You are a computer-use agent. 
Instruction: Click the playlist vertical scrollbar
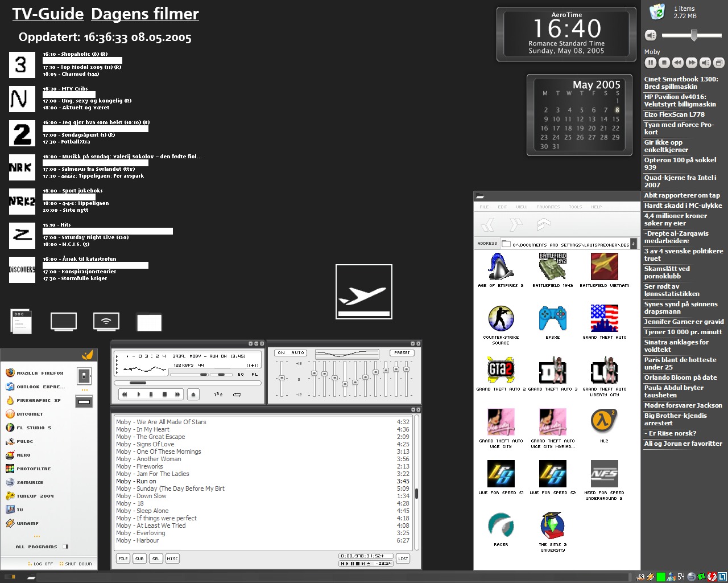pos(416,483)
